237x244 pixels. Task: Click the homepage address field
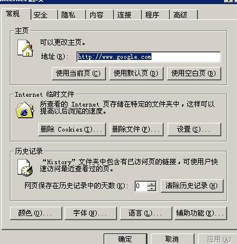coord(148,57)
